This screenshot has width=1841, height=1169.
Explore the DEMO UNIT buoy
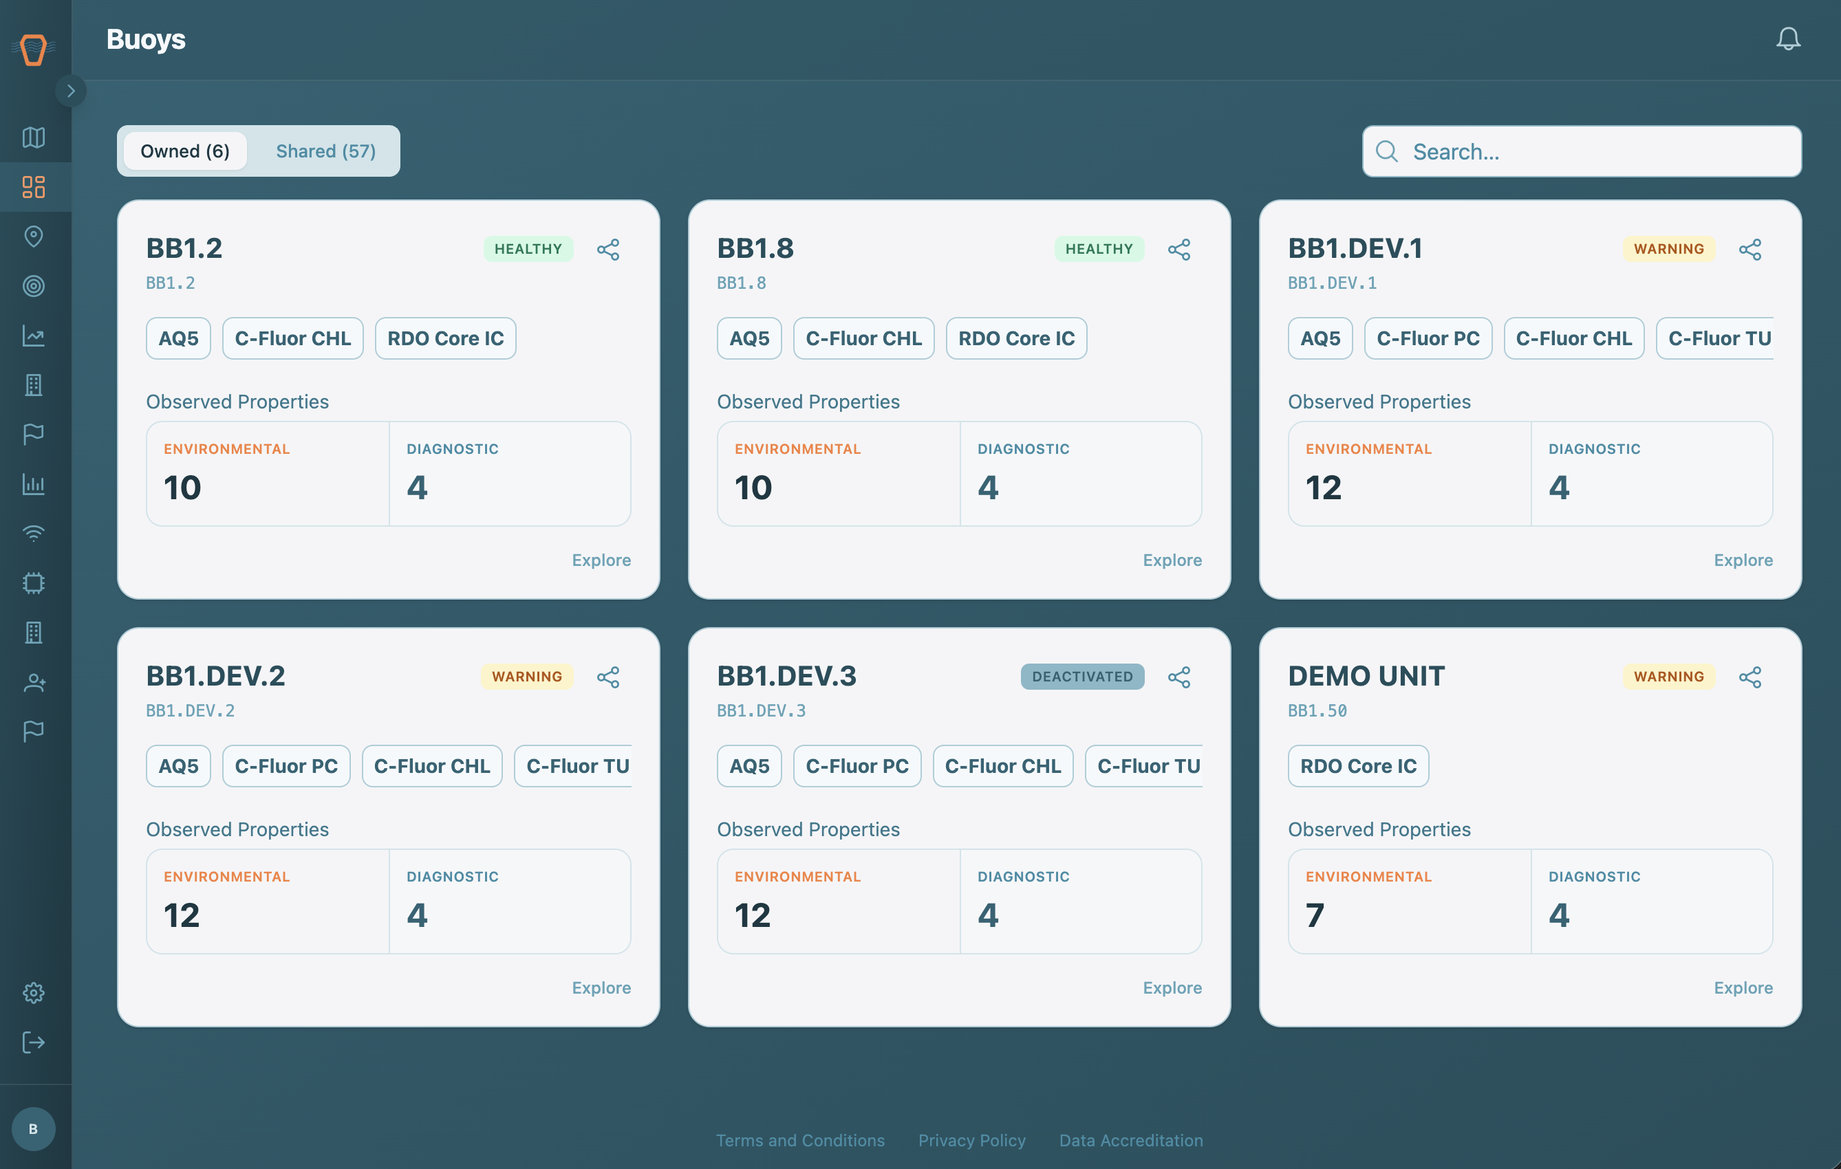[x=1743, y=988]
